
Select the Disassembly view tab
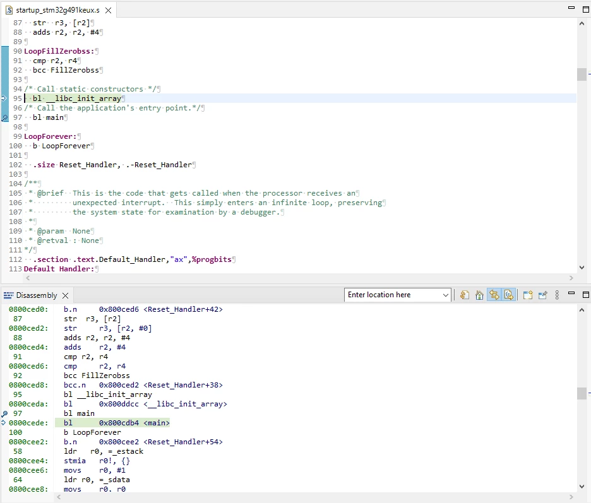coord(36,295)
